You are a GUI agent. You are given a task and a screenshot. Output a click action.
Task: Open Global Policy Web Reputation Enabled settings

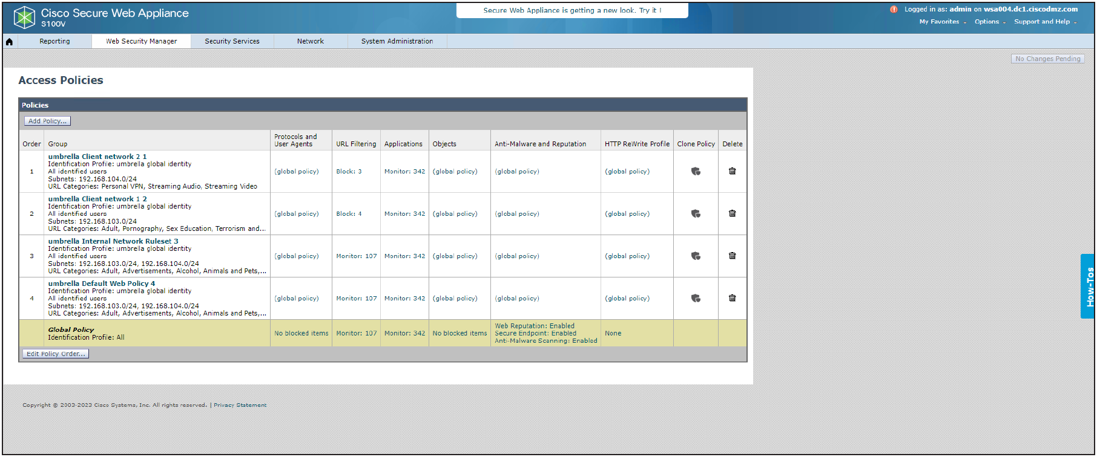pos(535,326)
